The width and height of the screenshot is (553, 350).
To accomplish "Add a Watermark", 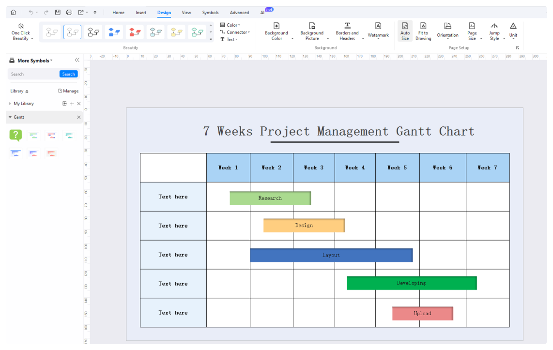I will [378, 31].
